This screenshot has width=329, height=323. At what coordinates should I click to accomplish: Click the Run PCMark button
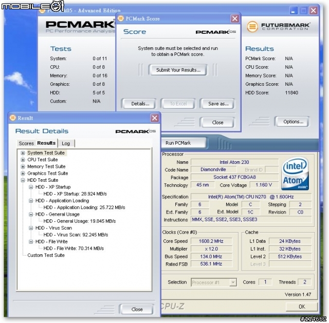coord(184,143)
